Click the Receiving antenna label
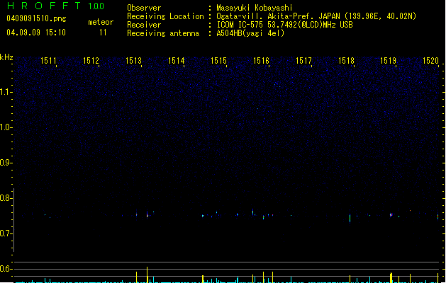 163,33
